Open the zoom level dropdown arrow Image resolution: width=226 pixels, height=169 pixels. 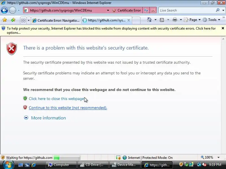(218, 157)
